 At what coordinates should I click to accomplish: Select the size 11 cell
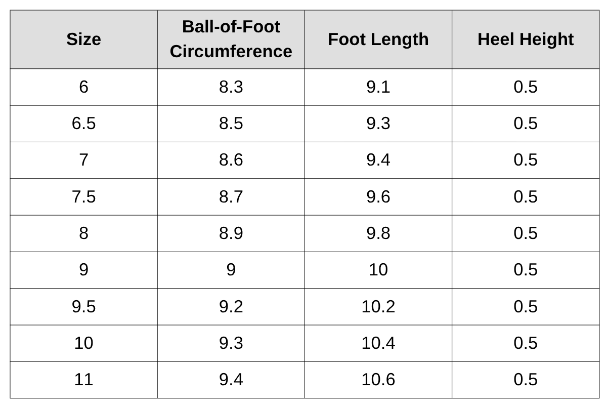tap(83, 380)
